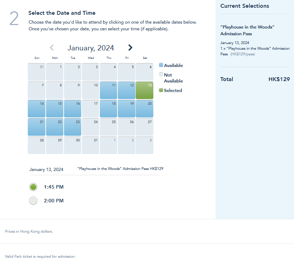
Task: Choose January 22 on the calendar
Action: pyautogui.click(x=55, y=127)
